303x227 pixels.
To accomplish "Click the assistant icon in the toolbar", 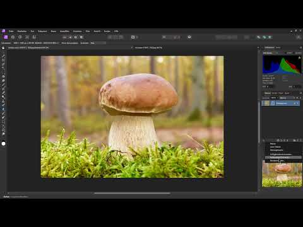I will click(189, 37).
